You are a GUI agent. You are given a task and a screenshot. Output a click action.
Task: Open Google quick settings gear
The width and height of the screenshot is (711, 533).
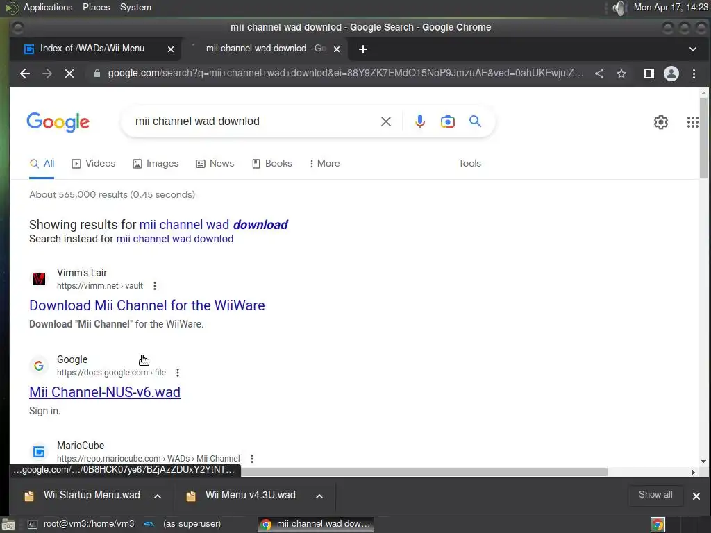(661, 122)
